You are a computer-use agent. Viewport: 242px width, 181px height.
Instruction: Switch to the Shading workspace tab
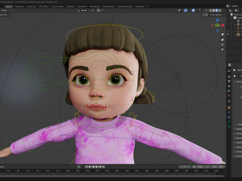(71, 7)
